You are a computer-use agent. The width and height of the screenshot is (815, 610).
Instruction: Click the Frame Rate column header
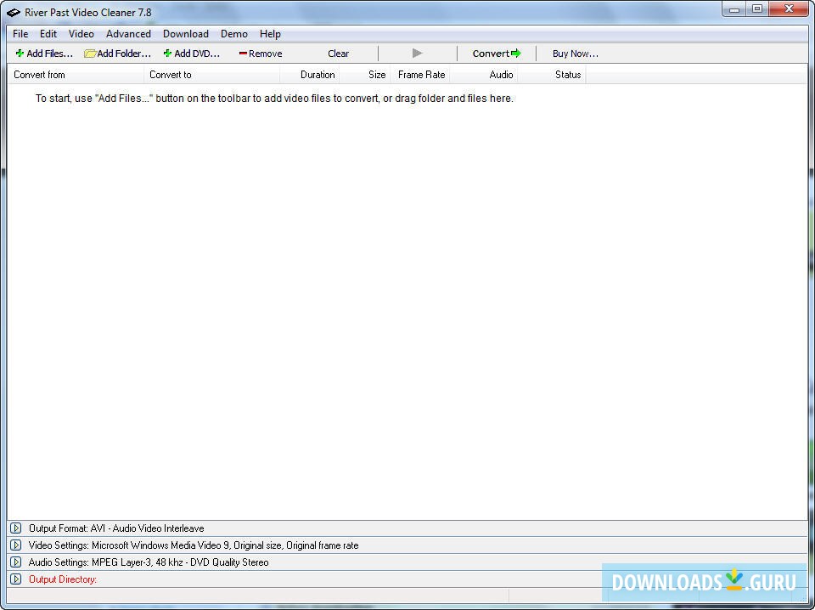420,75
